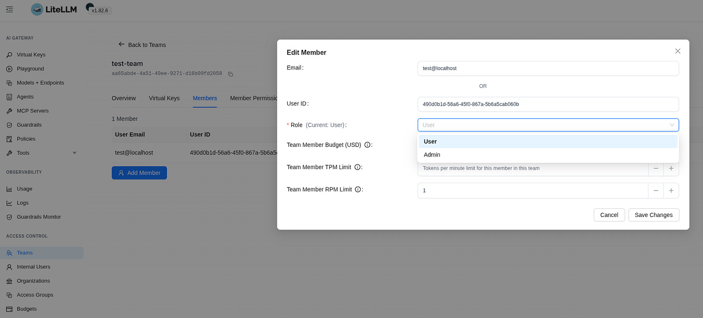Expand the Tools section chevron

(74, 153)
